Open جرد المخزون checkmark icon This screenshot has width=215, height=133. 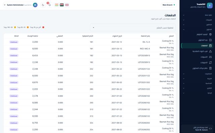tap(210, 40)
